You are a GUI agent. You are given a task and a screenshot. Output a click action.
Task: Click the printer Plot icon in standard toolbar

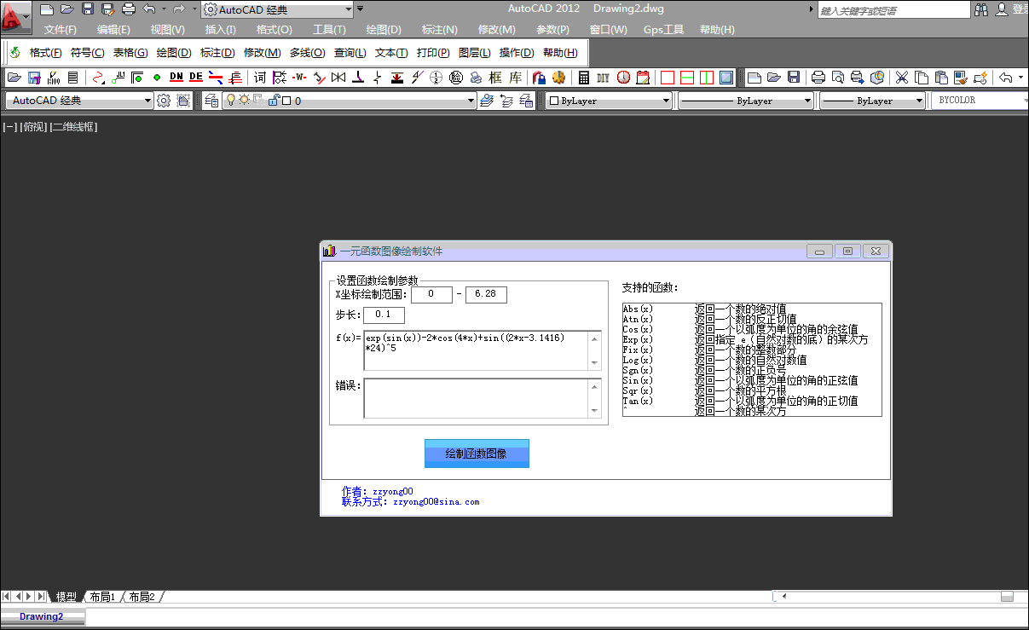(818, 78)
